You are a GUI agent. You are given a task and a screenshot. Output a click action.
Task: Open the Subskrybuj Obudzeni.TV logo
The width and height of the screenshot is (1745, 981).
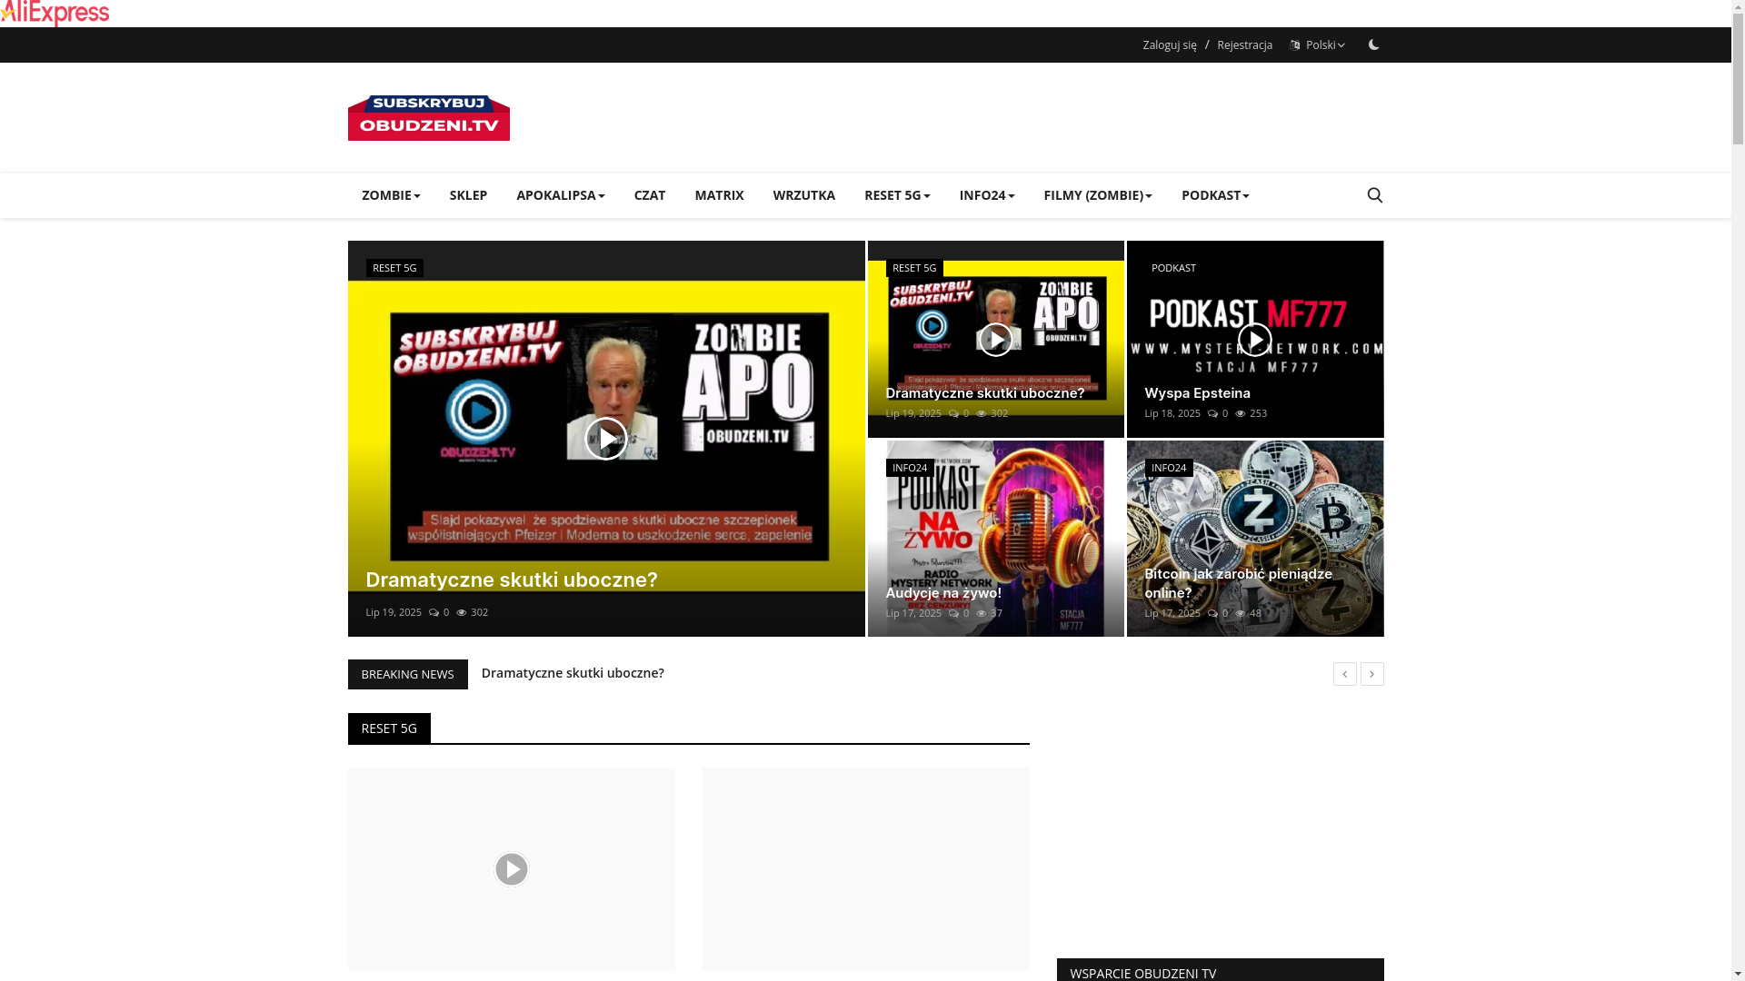(428, 118)
